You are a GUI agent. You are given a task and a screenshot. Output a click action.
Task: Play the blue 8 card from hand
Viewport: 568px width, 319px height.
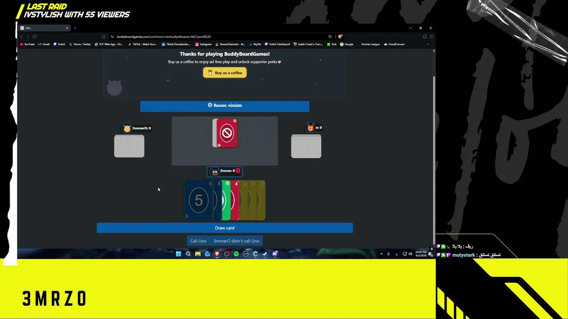(217, 200)
